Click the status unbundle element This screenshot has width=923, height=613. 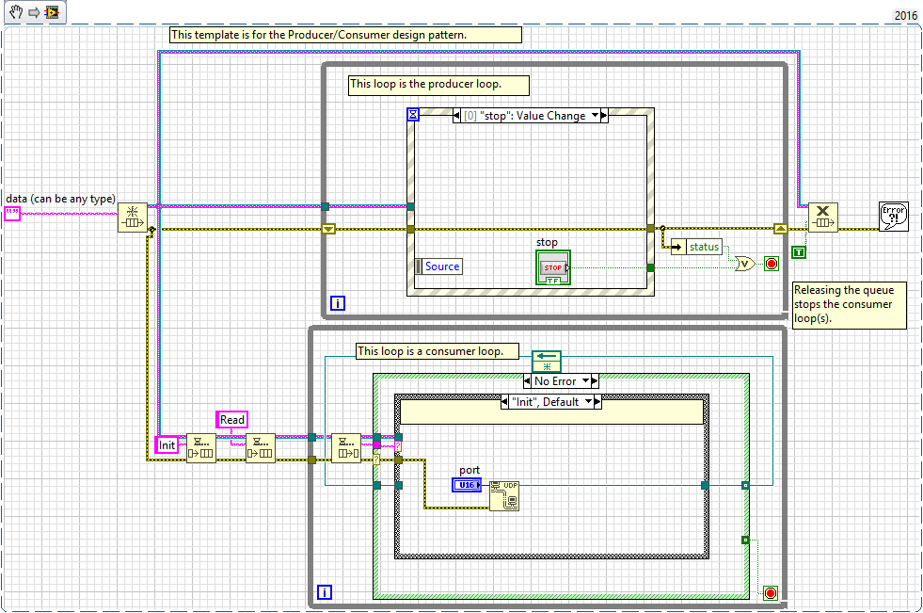[702, 247]
